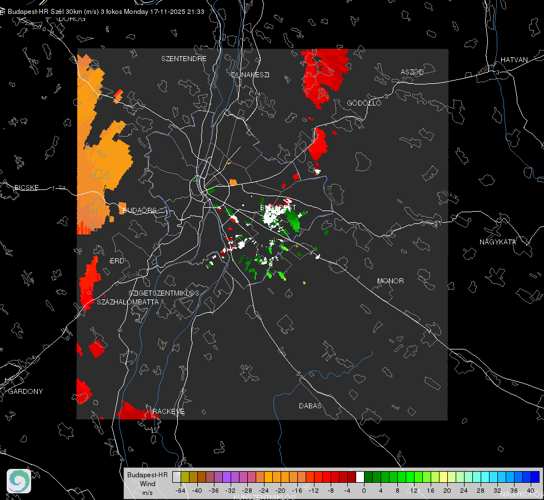
Task: Click the grey swatch starting the legend
Action: pyautogui.click(x=177, y=477)
